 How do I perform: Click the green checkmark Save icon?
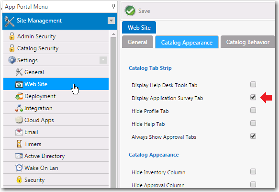[x=130, y=11]
